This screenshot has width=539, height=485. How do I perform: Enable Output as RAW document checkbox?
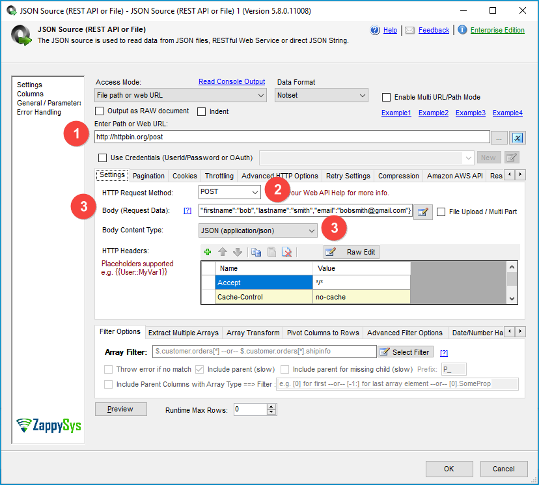pyautogui.click(x=100, y=111)
